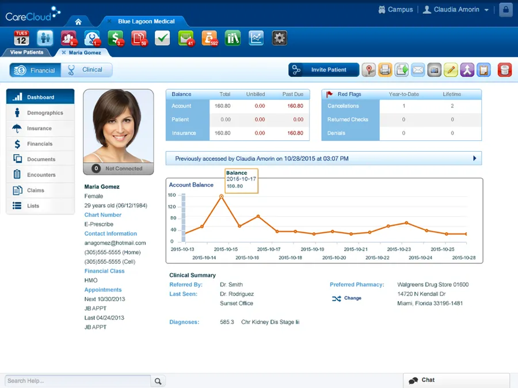The height and width of the screenshot is (388, 518).
Task: Click the fax document send icon
Action: pyautogui.click(x=402, y=70)
